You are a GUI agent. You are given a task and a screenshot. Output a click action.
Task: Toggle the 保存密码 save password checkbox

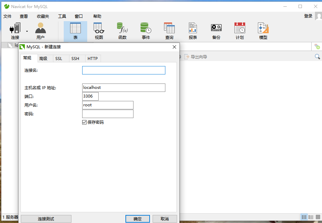[84, 122]
